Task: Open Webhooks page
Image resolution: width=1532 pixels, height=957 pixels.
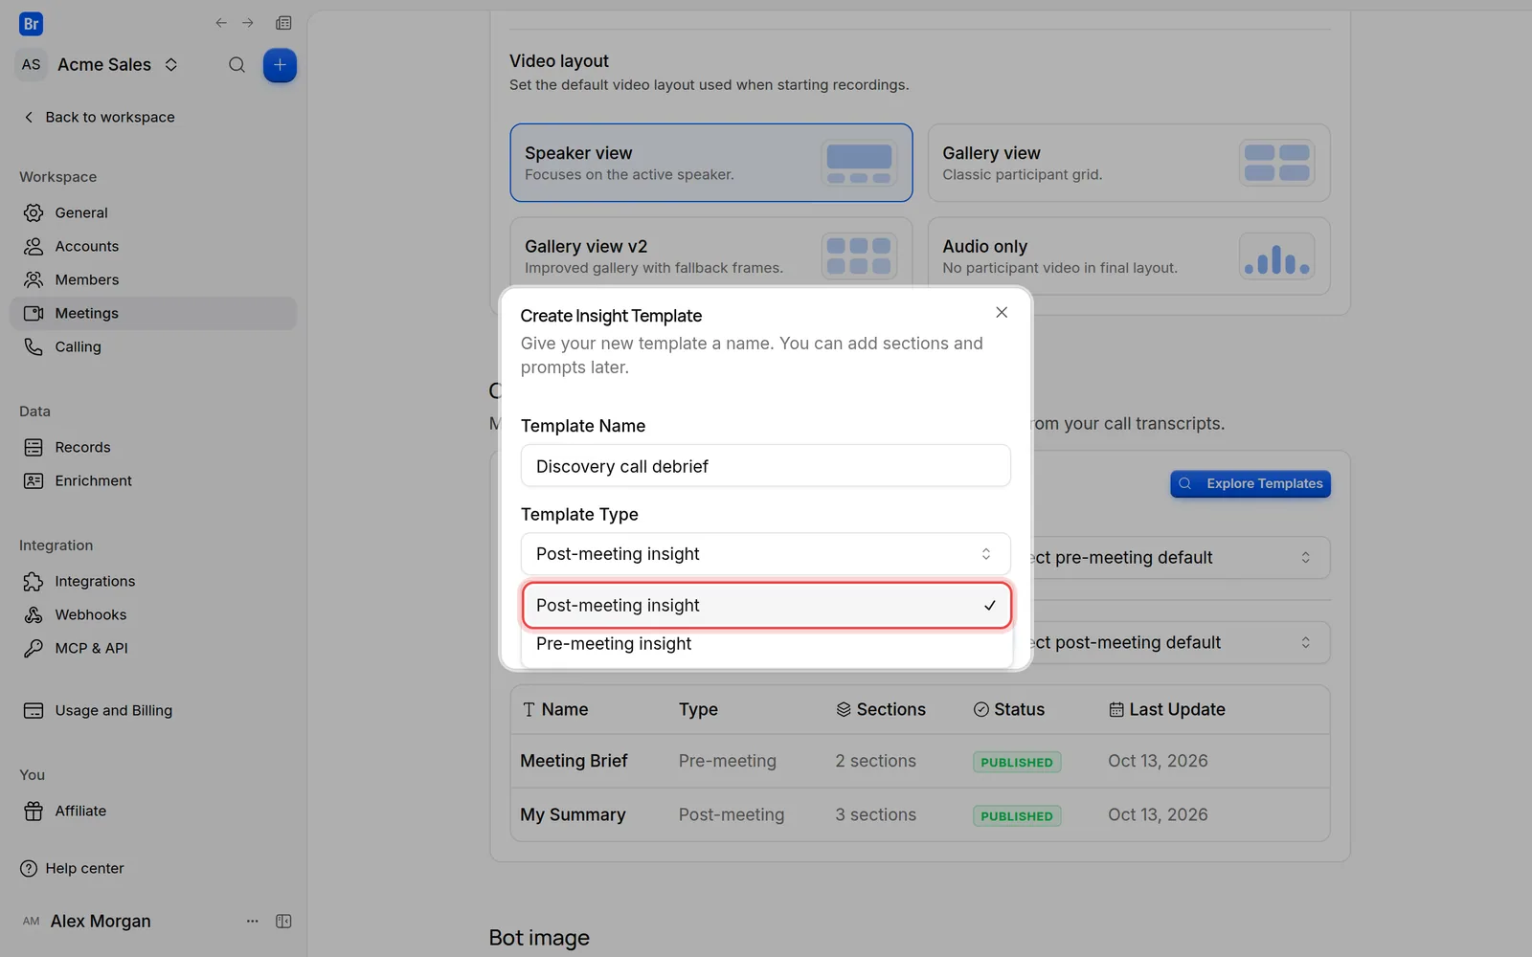Action: point(153,614)
